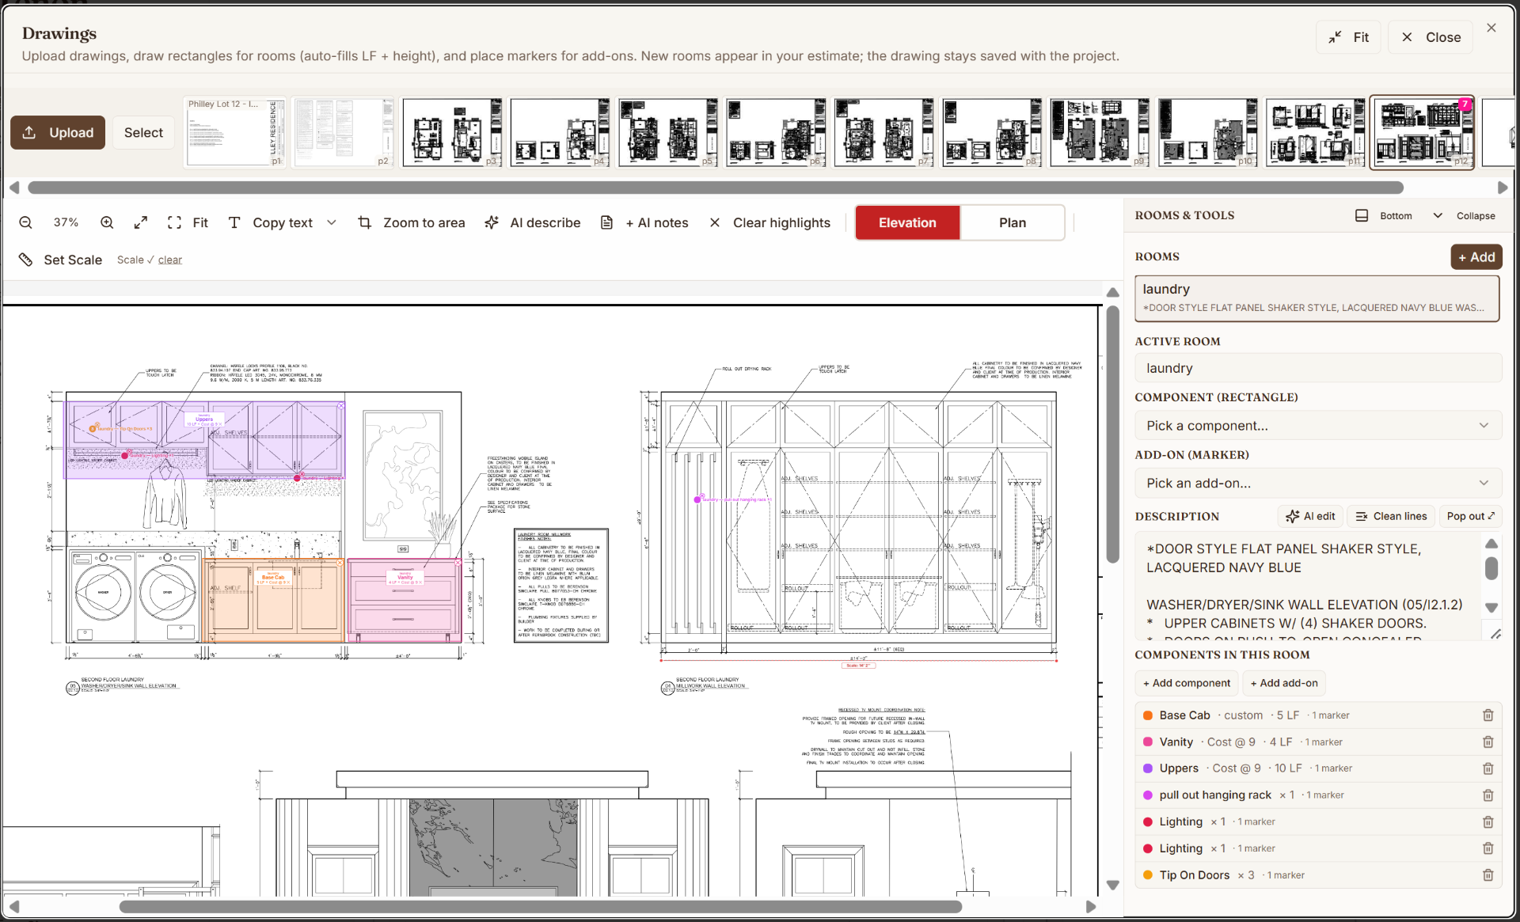The width and height of the screenshot is (1520, 922).
Task: Open the Copy text dropdown arrow
Action: pos(332,223)
